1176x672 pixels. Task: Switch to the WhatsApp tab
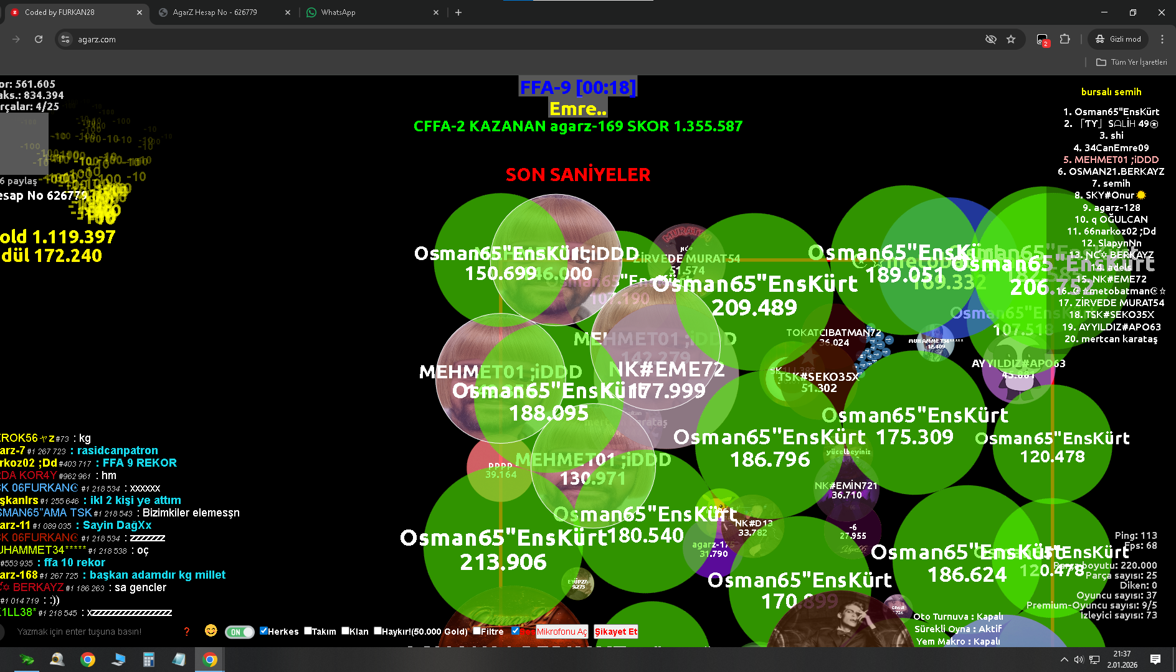click(372, 12)
